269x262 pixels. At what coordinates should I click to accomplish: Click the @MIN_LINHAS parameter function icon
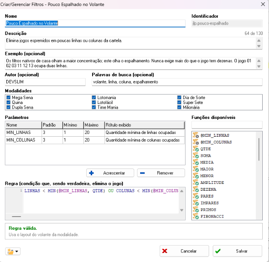[196, 135]
